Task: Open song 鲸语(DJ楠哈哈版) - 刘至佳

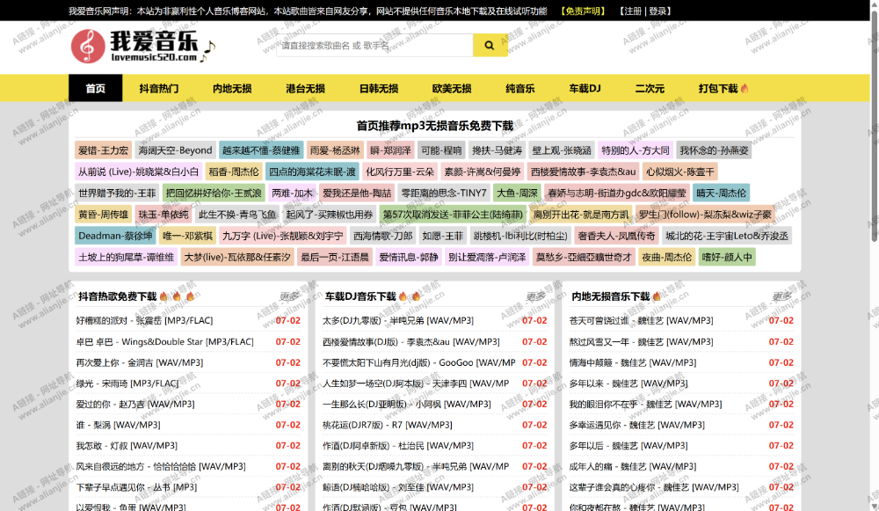Action: 398,487
